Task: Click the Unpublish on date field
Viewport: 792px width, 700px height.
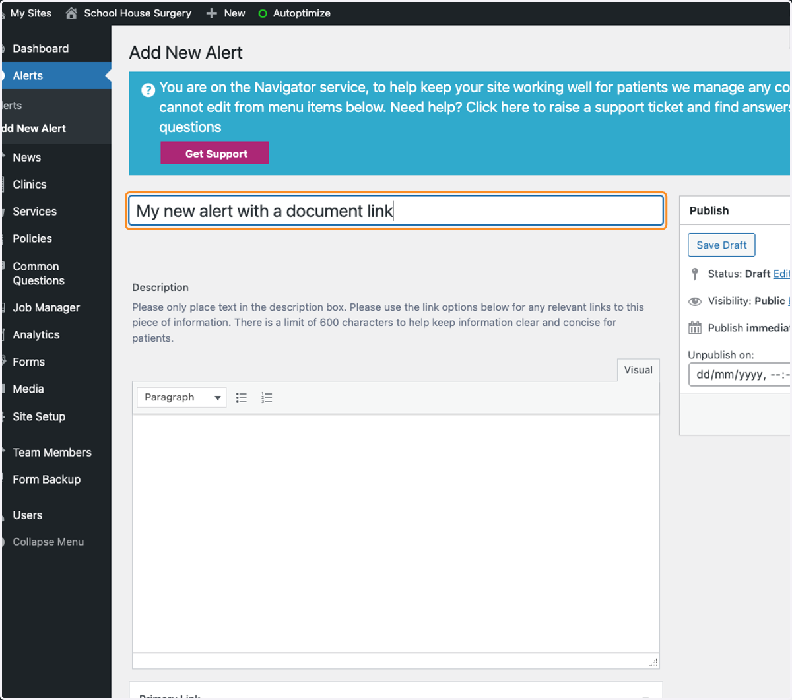Action: tap(739, 375)
